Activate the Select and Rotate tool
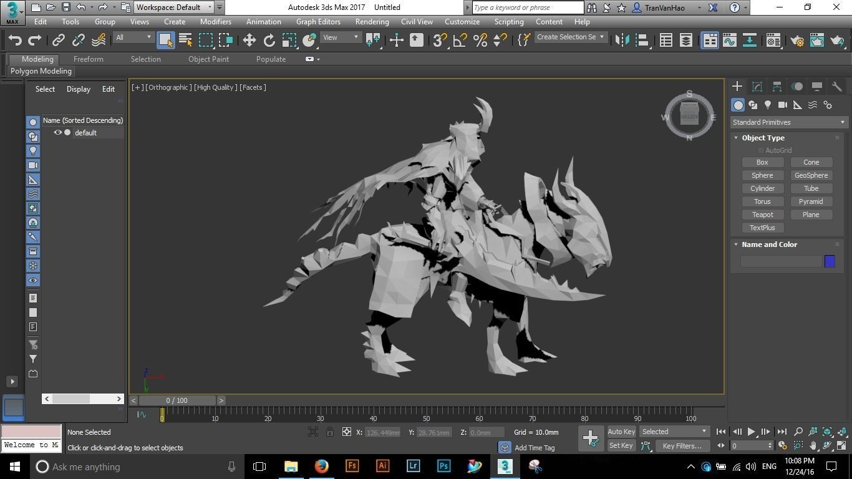The image size is (852, 479). coord(269,40)
